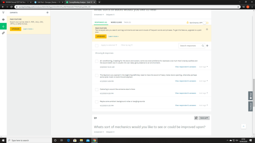Click the scroll-to-top arrow button

pos(243,126)
